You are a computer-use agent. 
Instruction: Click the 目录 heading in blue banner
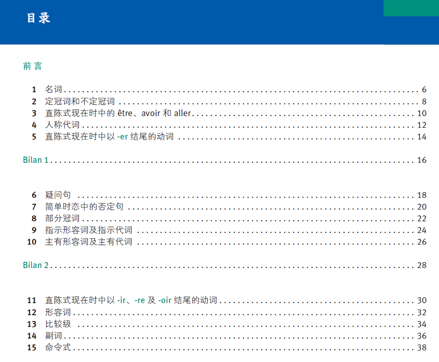pos(38,18)
